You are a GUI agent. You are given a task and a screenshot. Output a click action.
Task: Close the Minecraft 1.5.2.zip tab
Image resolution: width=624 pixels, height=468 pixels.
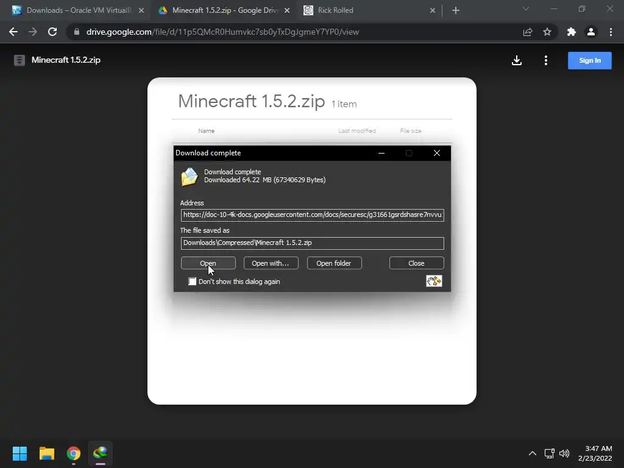click(287, 10)
